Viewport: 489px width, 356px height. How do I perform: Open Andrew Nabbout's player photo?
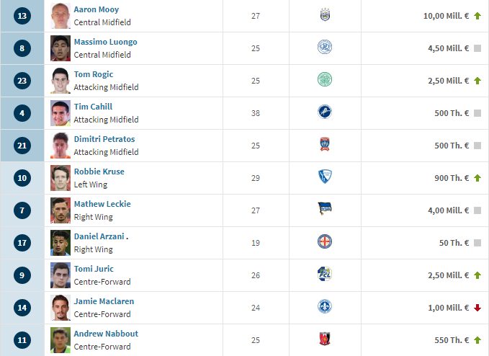(x=60, y=340)
